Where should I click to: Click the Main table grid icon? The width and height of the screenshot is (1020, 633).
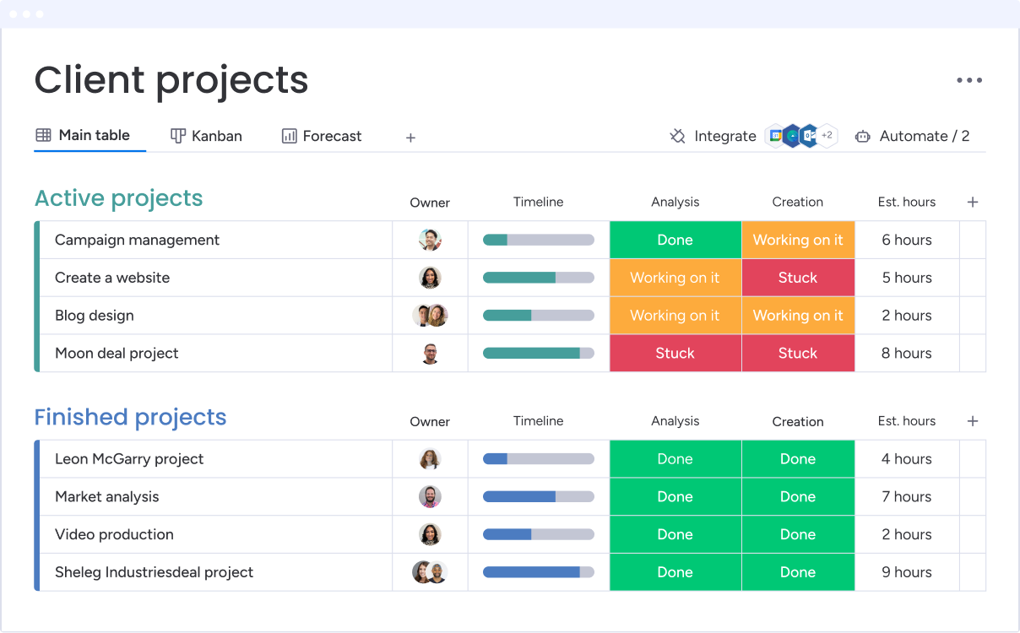(43, 135)
